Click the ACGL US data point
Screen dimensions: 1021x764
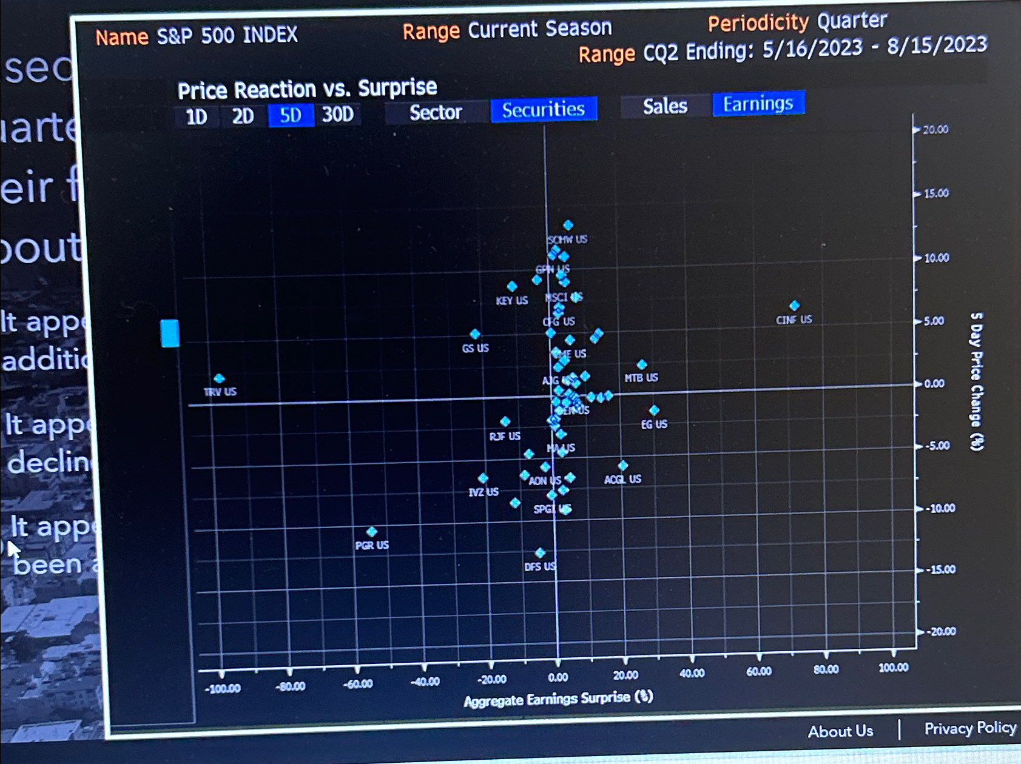pos(623,466)
